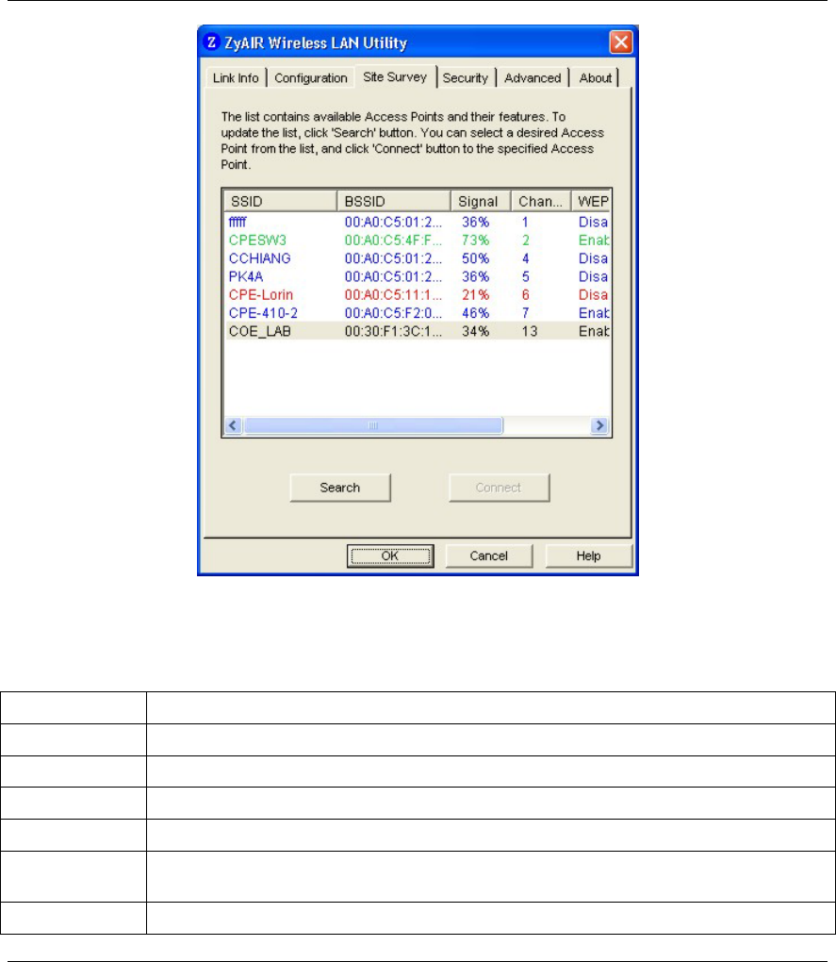Click the horizontal scrollbar thumb
Screen dimensions: 836x962
(x=372, y=425)
